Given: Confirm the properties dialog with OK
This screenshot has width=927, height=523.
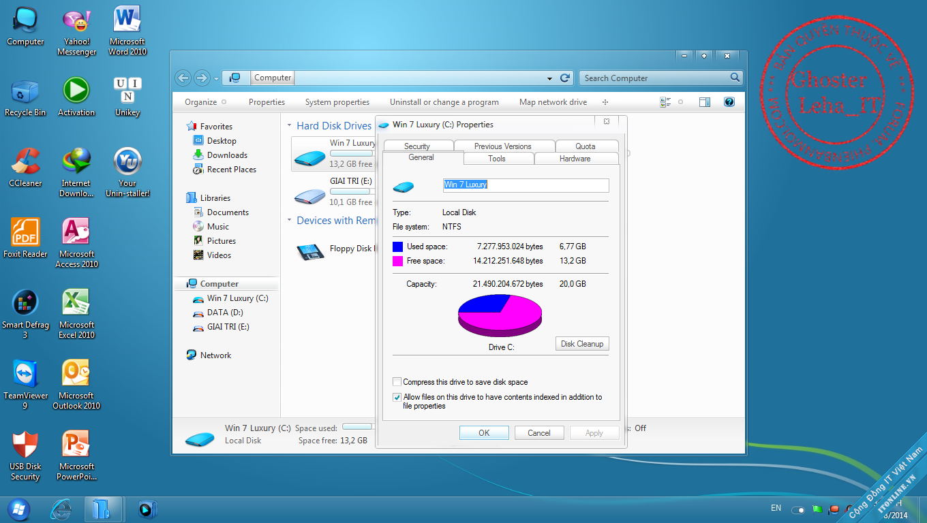Looking at the screenshot, I should click(484, 432).
